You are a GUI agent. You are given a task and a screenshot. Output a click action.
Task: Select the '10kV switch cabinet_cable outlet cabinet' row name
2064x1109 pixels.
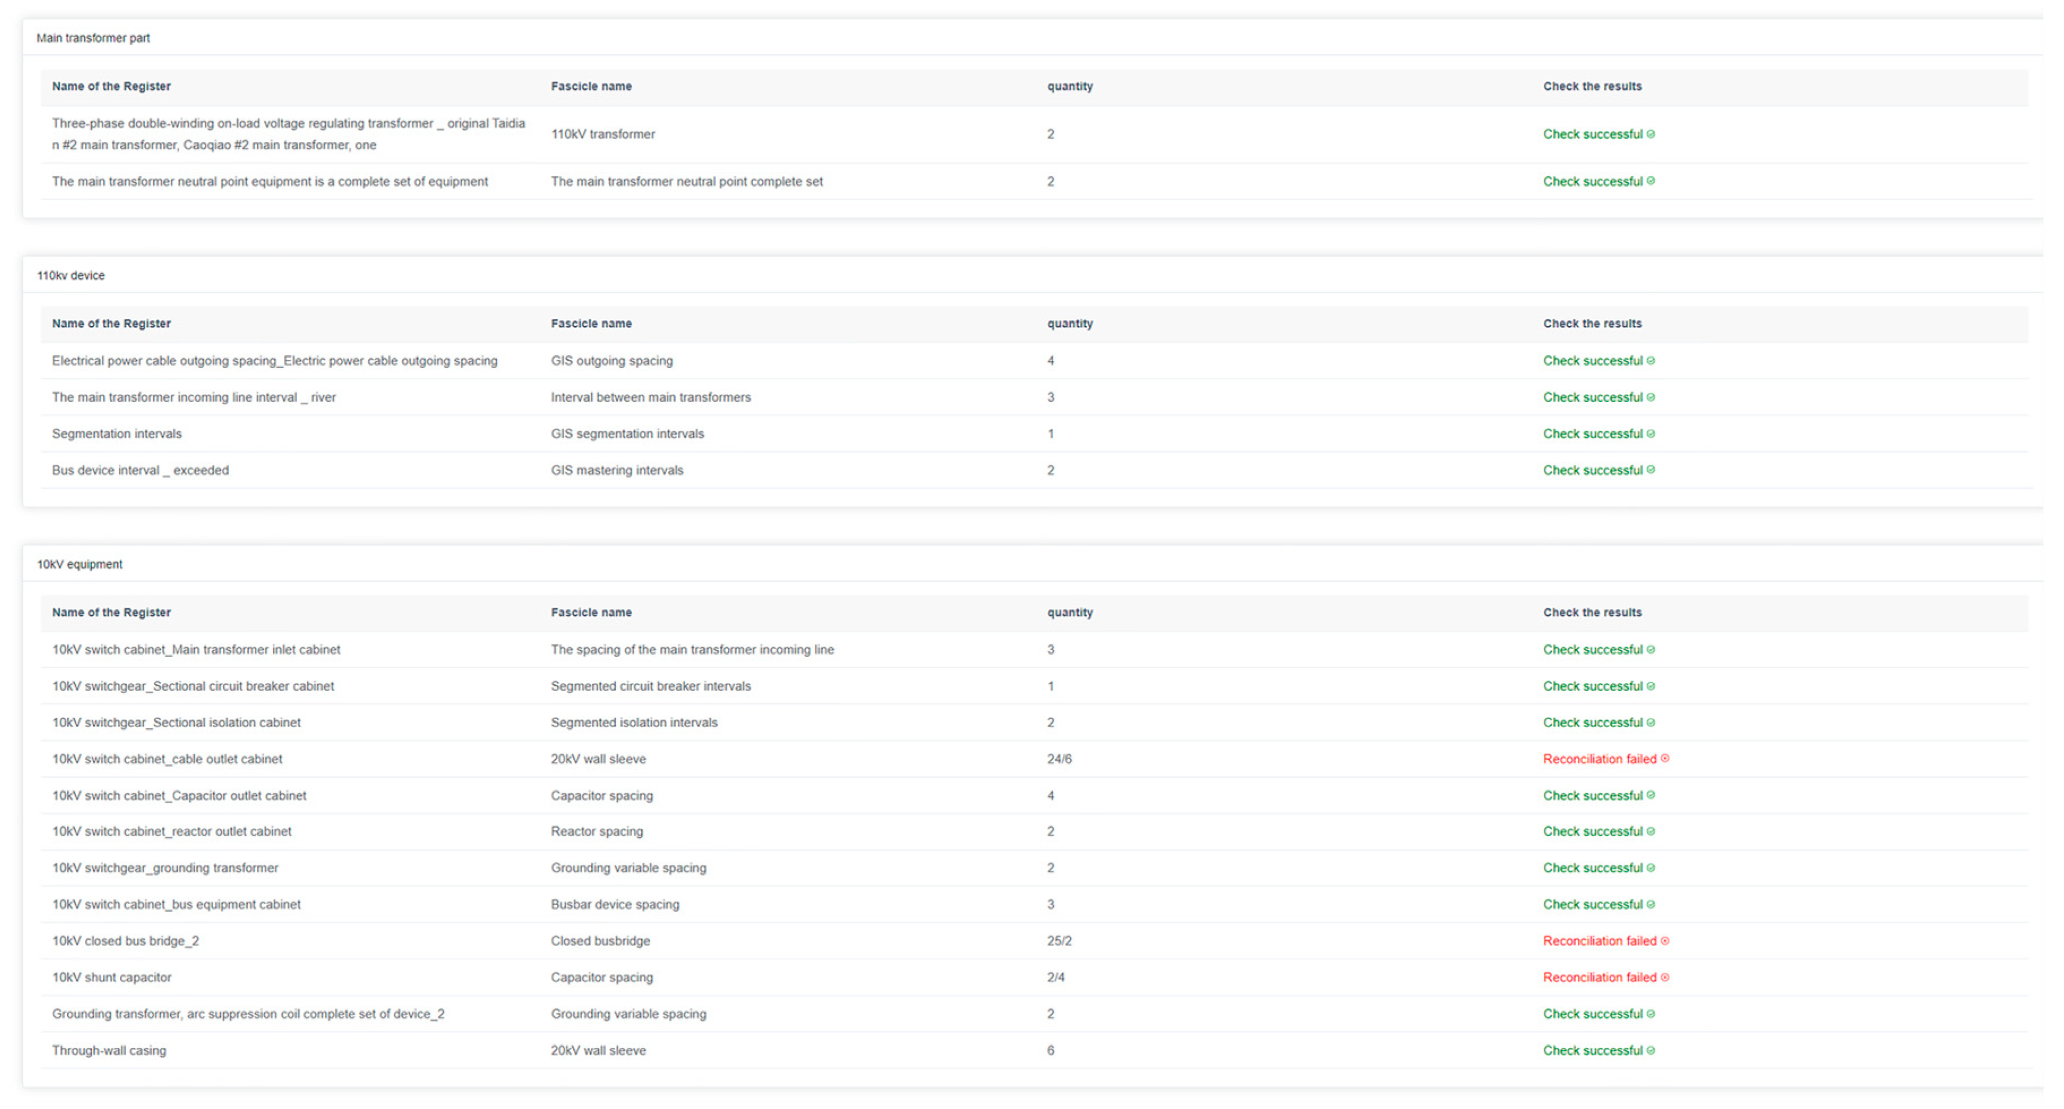(166, 759)
